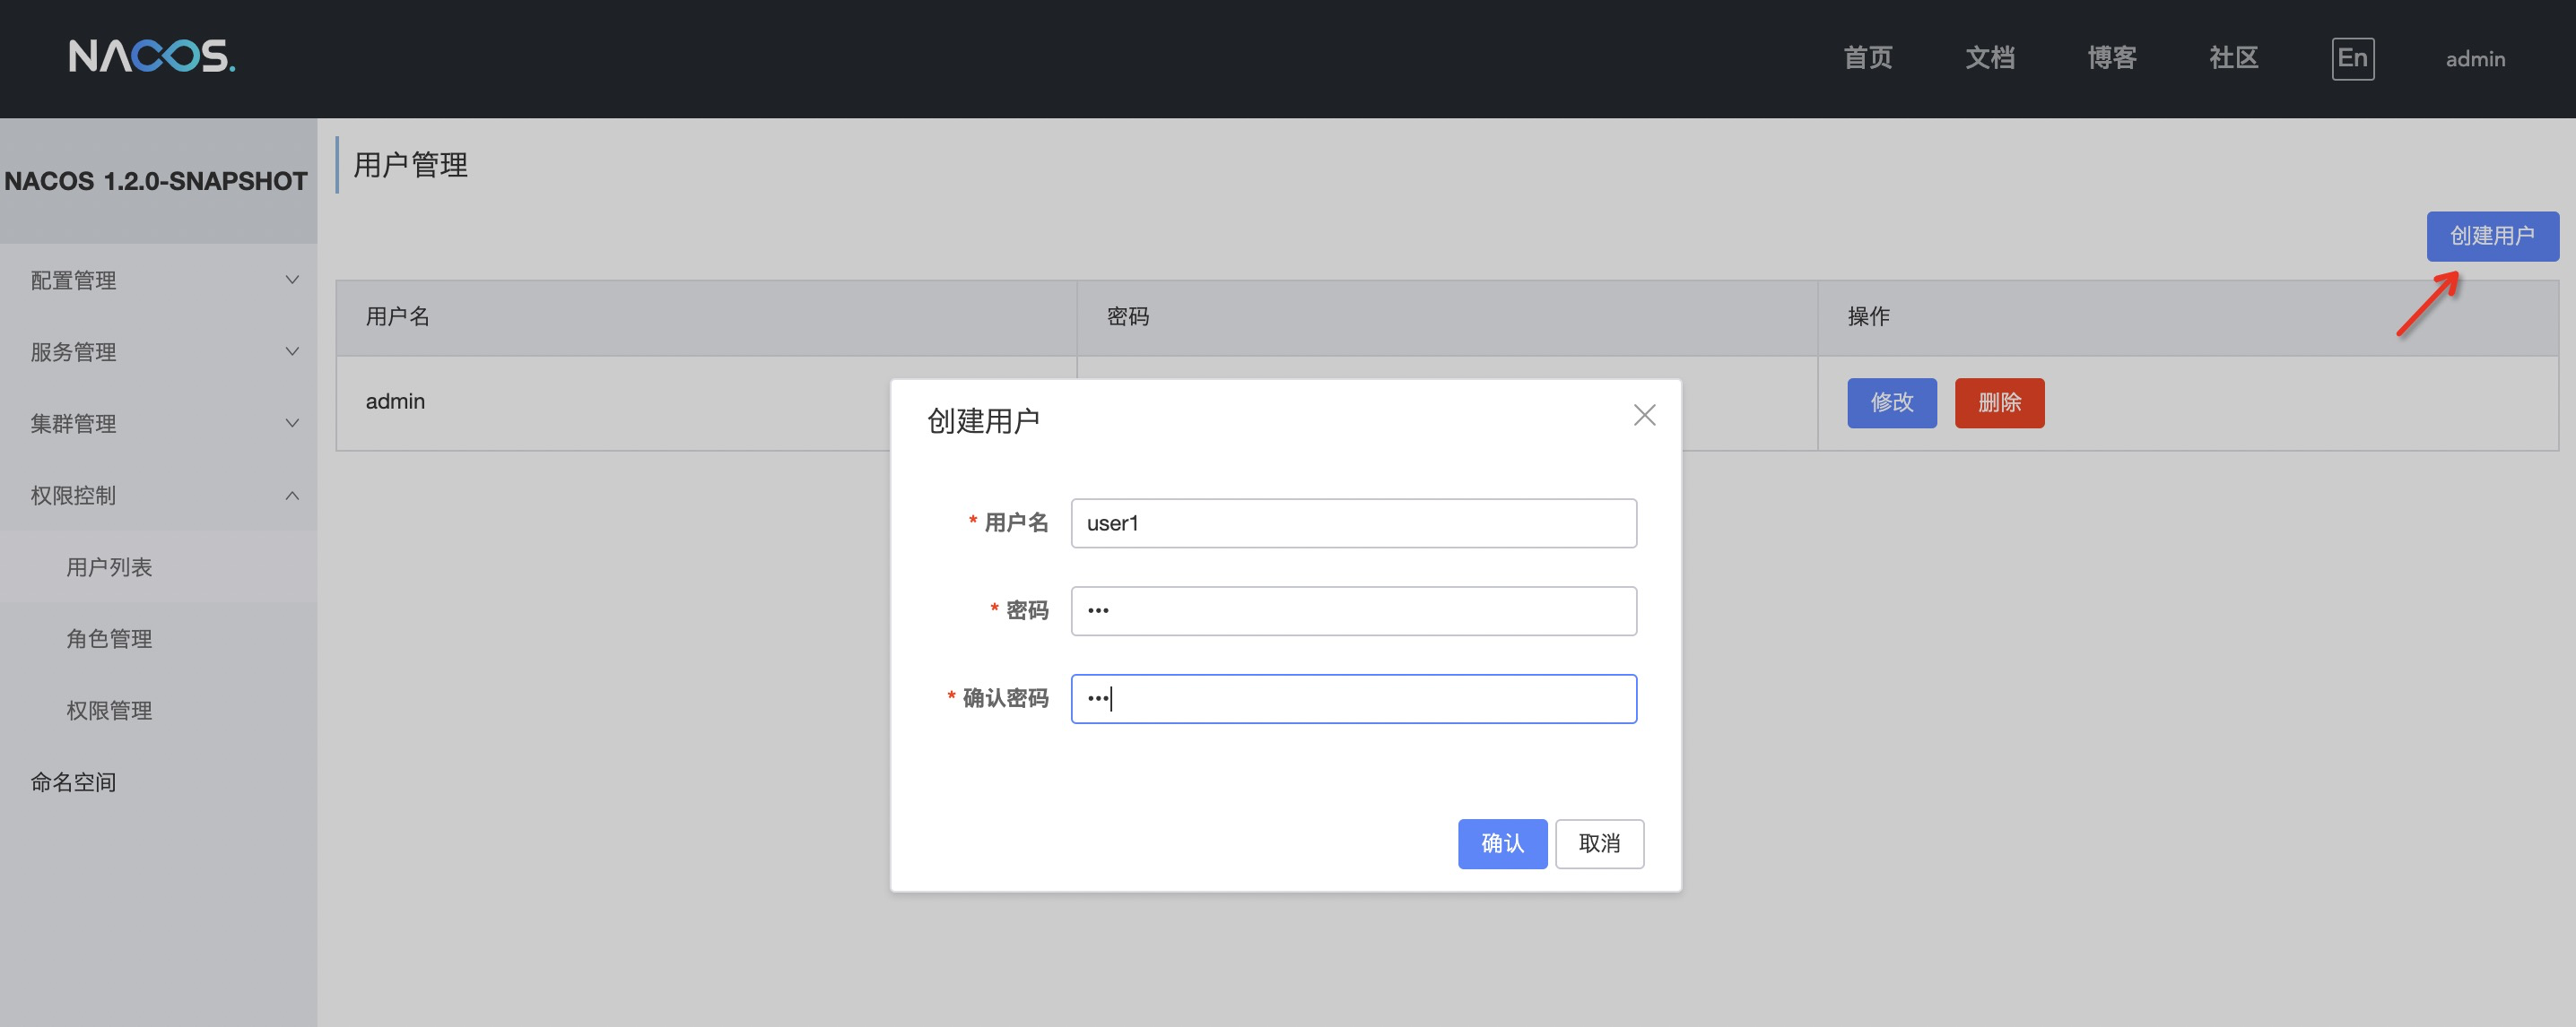Screen dimensions: 2576x1027
Task: Open 角色管理 in the sidebar
Action: [x=109, y=639]
